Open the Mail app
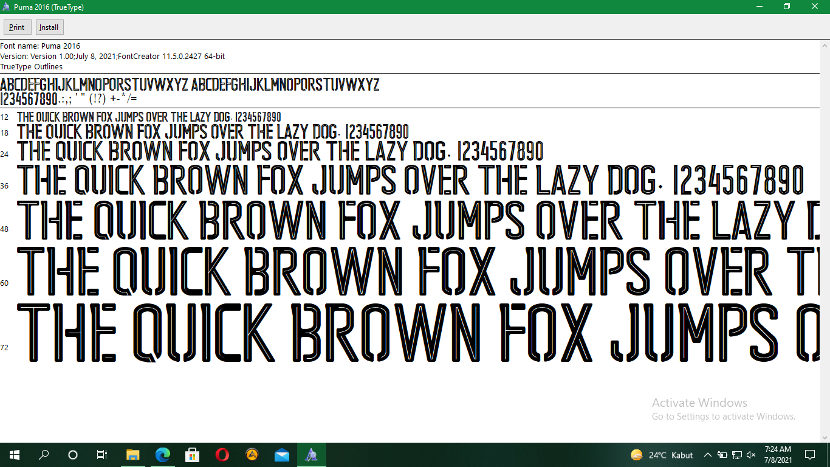This screenshot has width=830, height=467. pos(281,454)
